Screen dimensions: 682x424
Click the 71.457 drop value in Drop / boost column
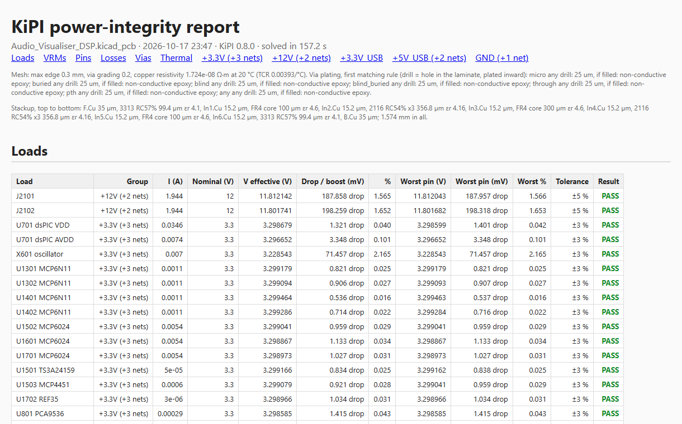[x=345, y=254]
